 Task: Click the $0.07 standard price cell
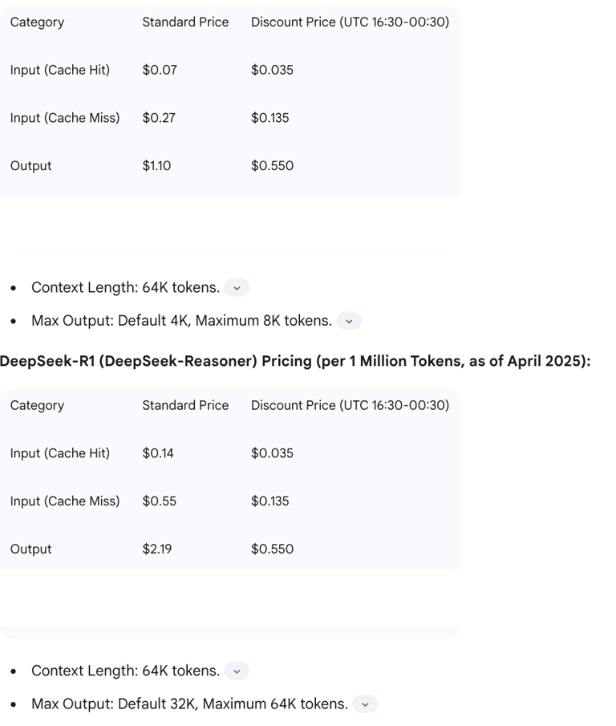coord(160,70)
